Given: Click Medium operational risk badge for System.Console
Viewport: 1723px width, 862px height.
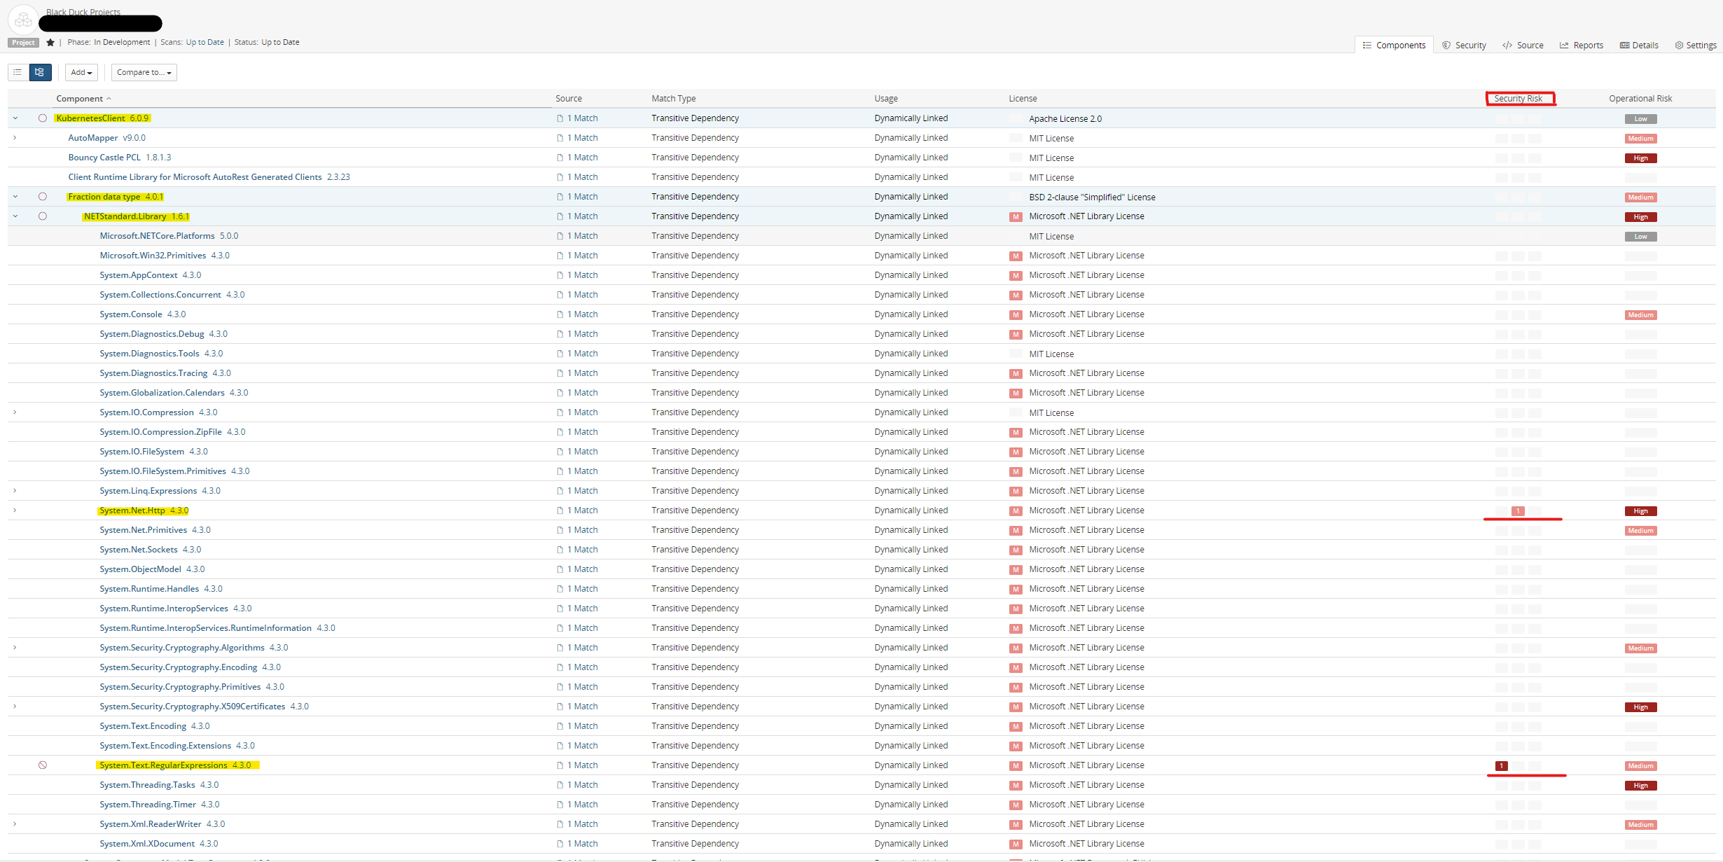Looking at the screenshot, I should point(1640,315).
